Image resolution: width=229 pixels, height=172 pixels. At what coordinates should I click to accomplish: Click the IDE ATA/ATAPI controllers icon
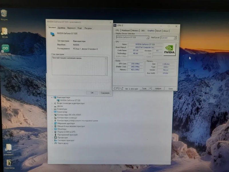point(55,115)
